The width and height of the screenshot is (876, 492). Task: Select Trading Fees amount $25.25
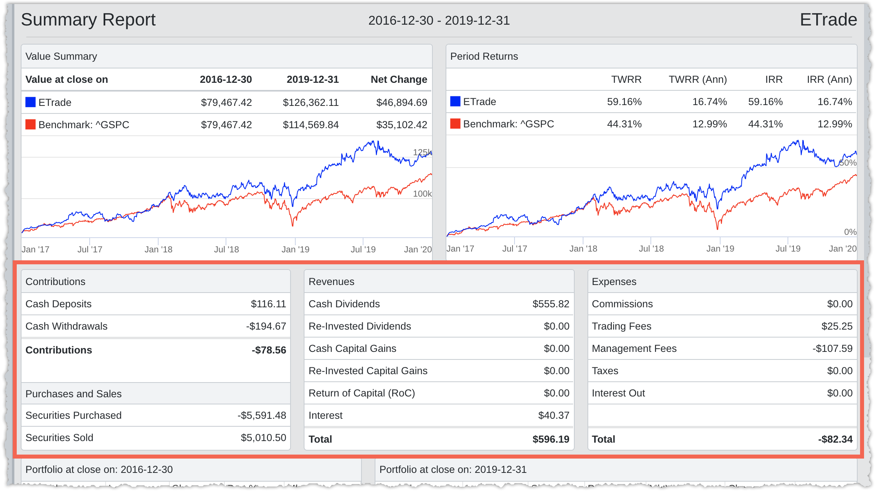(837, 326)
